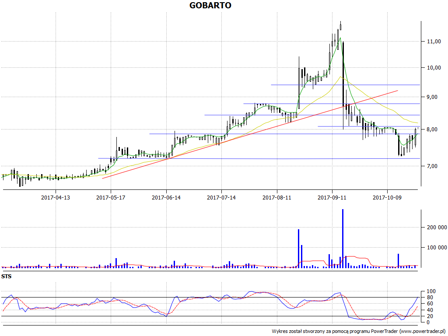Click the 2017-05-17 date label
Viewport: 448px width, 336px height.
click(111, 197)
